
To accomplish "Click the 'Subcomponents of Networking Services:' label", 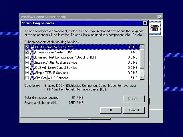I will 52,42.
